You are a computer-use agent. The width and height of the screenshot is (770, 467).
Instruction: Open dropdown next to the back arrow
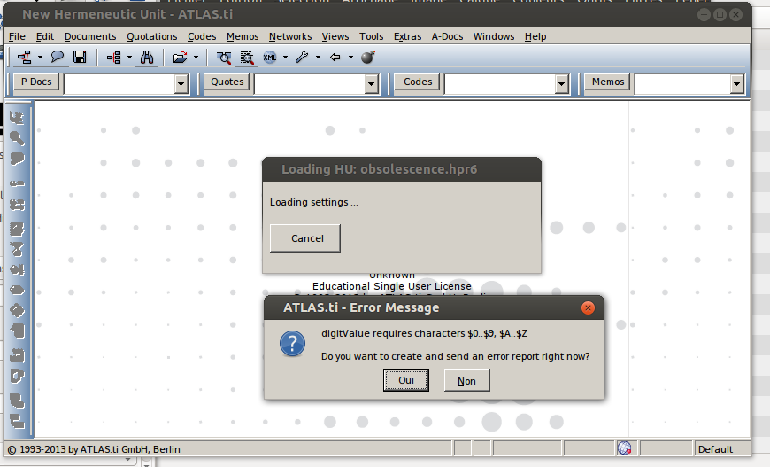pos(350,58)
